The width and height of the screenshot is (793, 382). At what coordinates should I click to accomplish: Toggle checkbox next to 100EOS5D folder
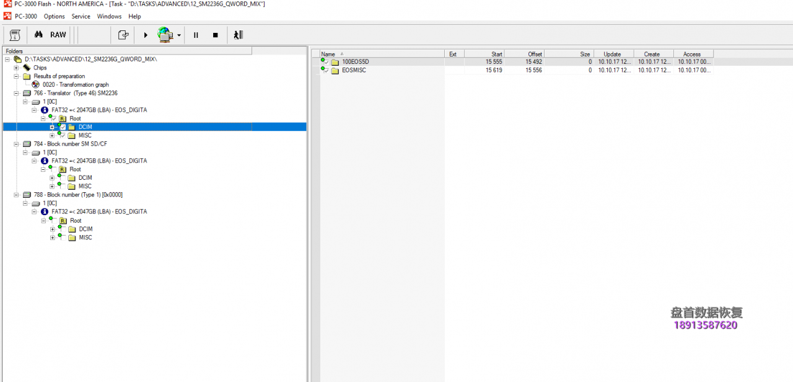[x=326, y=63]
